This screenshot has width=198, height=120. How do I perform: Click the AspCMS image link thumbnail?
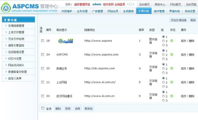click(x=66, y=41)
